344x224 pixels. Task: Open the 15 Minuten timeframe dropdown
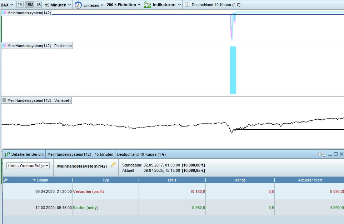58,5
